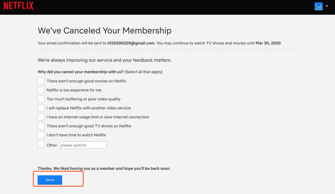
Task: Select the buffering or poor video quality checkbox
Action: (41, 99)
